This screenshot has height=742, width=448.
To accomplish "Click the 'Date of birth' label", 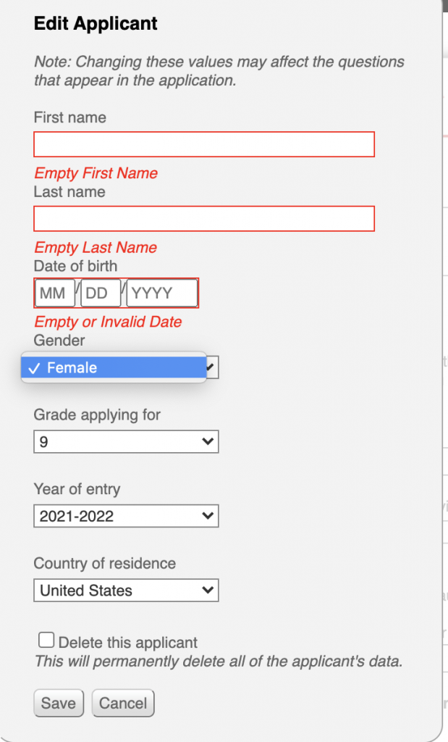I will click(x=75, y=266).
